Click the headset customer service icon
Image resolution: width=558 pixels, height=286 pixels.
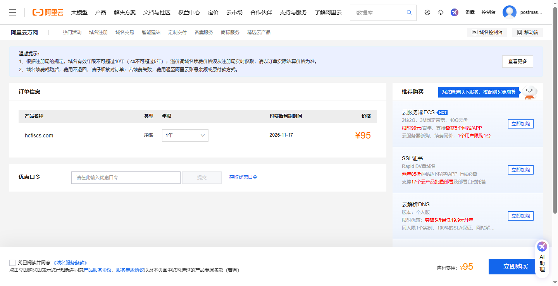[441, 12]
